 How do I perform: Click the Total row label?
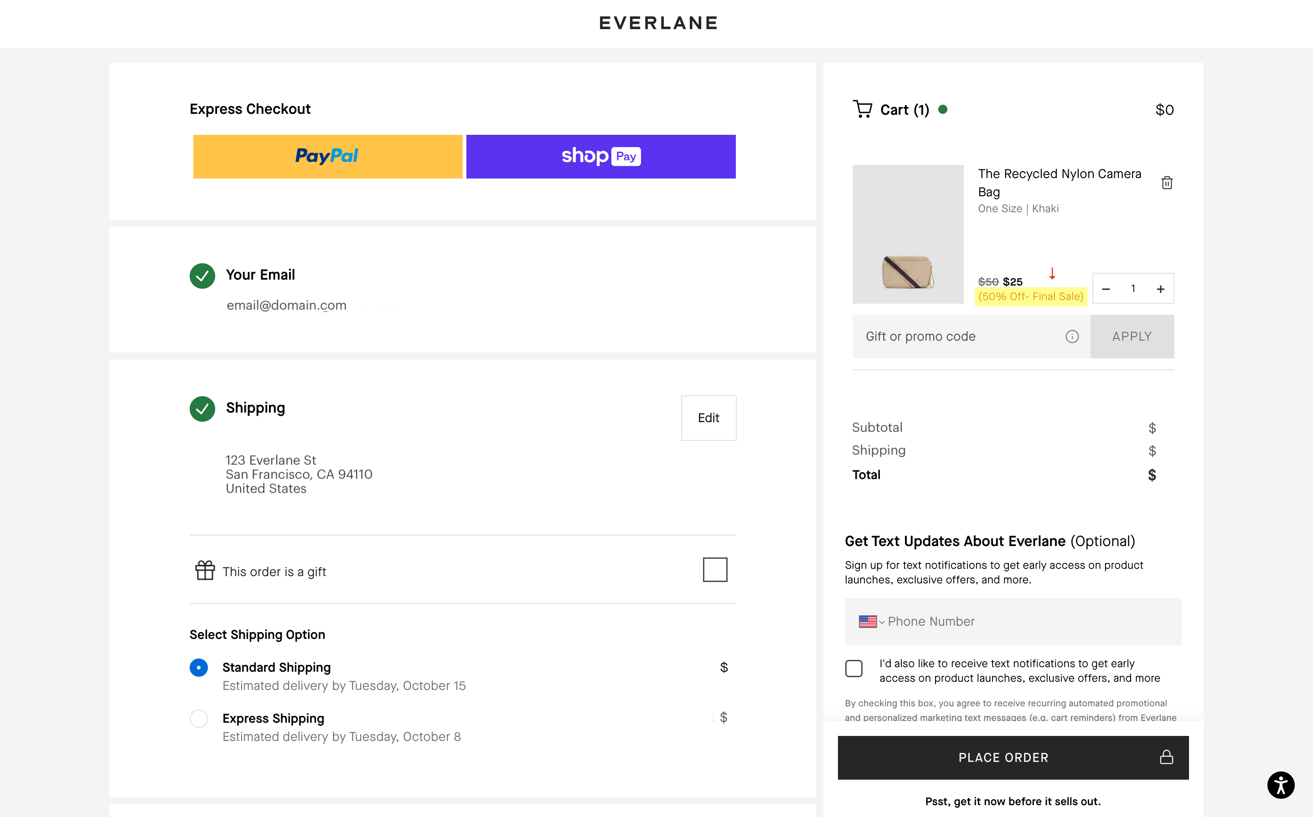pos(866,475)
